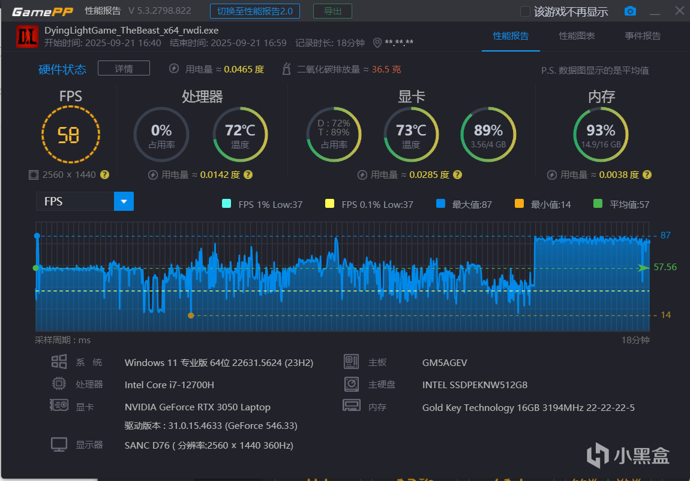Screen dimensions: 690x481
Task: Click the carbon dioxide emission icon
Action: pos(286,69)
